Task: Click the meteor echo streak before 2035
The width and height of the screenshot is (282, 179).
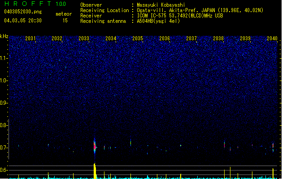Action: (131, 143)
